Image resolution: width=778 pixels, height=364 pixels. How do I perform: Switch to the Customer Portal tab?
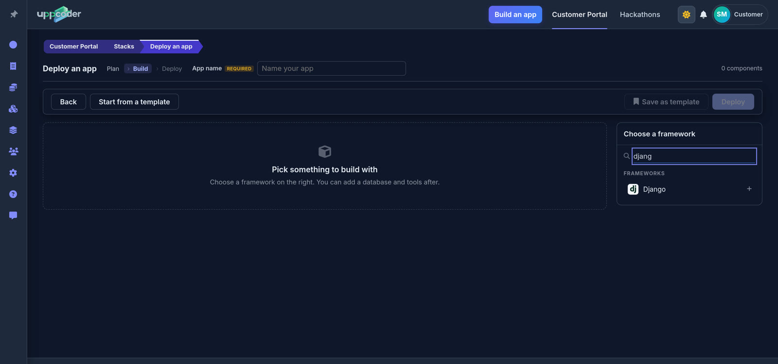pyautogui.click(x=579, y=15)
